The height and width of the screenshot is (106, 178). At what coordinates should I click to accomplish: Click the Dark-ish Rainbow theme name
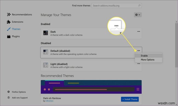click(x=52, y=98)
